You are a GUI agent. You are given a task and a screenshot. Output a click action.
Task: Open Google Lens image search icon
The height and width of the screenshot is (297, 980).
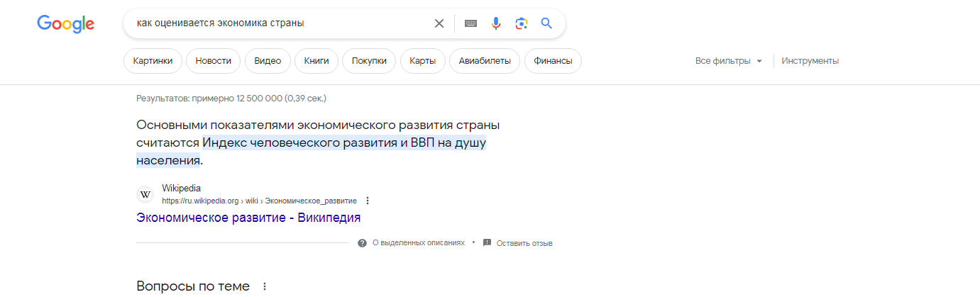coord(522,23)
